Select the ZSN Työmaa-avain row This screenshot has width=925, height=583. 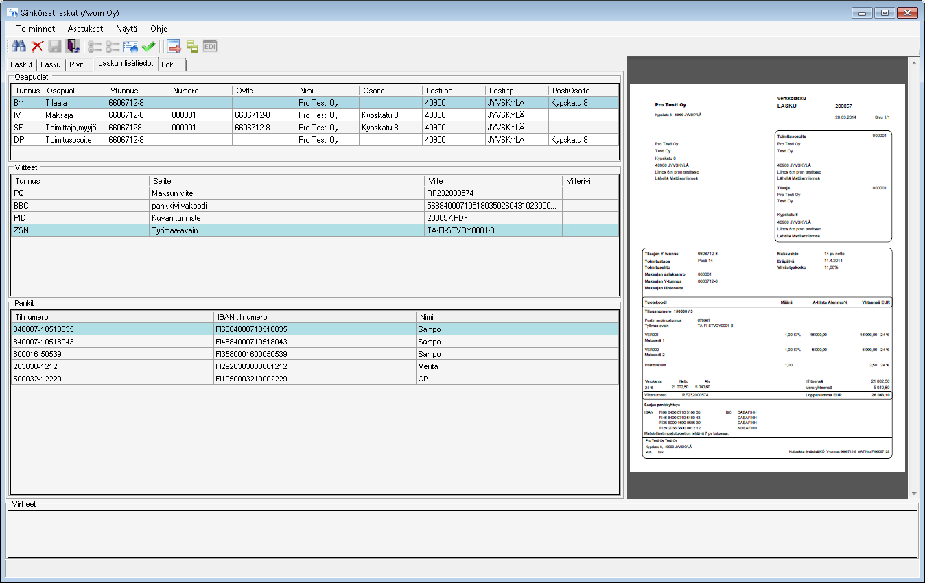click(x=314, y=230)
